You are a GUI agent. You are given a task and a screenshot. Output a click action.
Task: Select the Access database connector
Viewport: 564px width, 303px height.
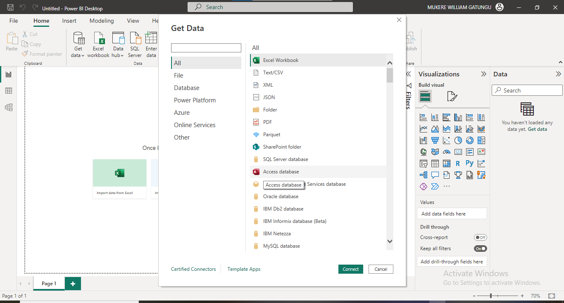coord(318,172)
